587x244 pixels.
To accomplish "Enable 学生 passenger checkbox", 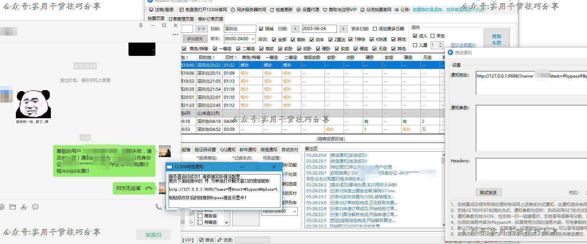I will pyautogui.click(x=432, y=36).
